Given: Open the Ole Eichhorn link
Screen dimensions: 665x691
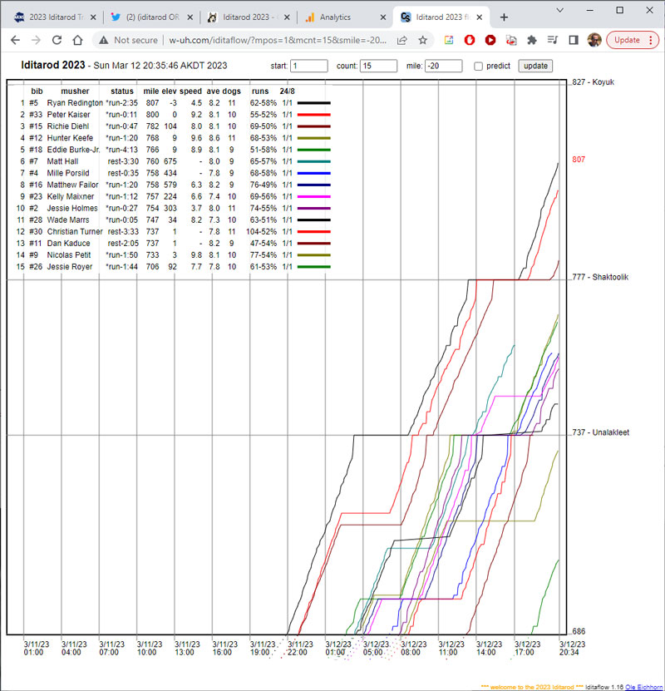Looking at the screenshot, I should 643,687.
